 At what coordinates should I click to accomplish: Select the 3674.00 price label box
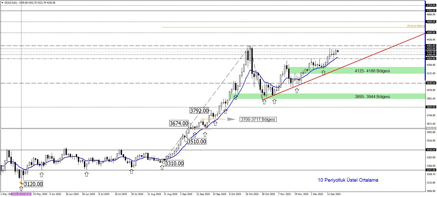(179, 123)
